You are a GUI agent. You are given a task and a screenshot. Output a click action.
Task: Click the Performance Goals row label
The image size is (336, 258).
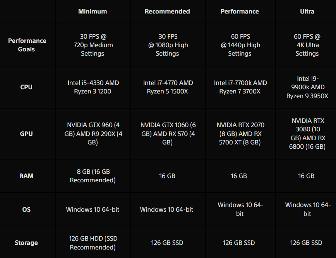(27, 45)
